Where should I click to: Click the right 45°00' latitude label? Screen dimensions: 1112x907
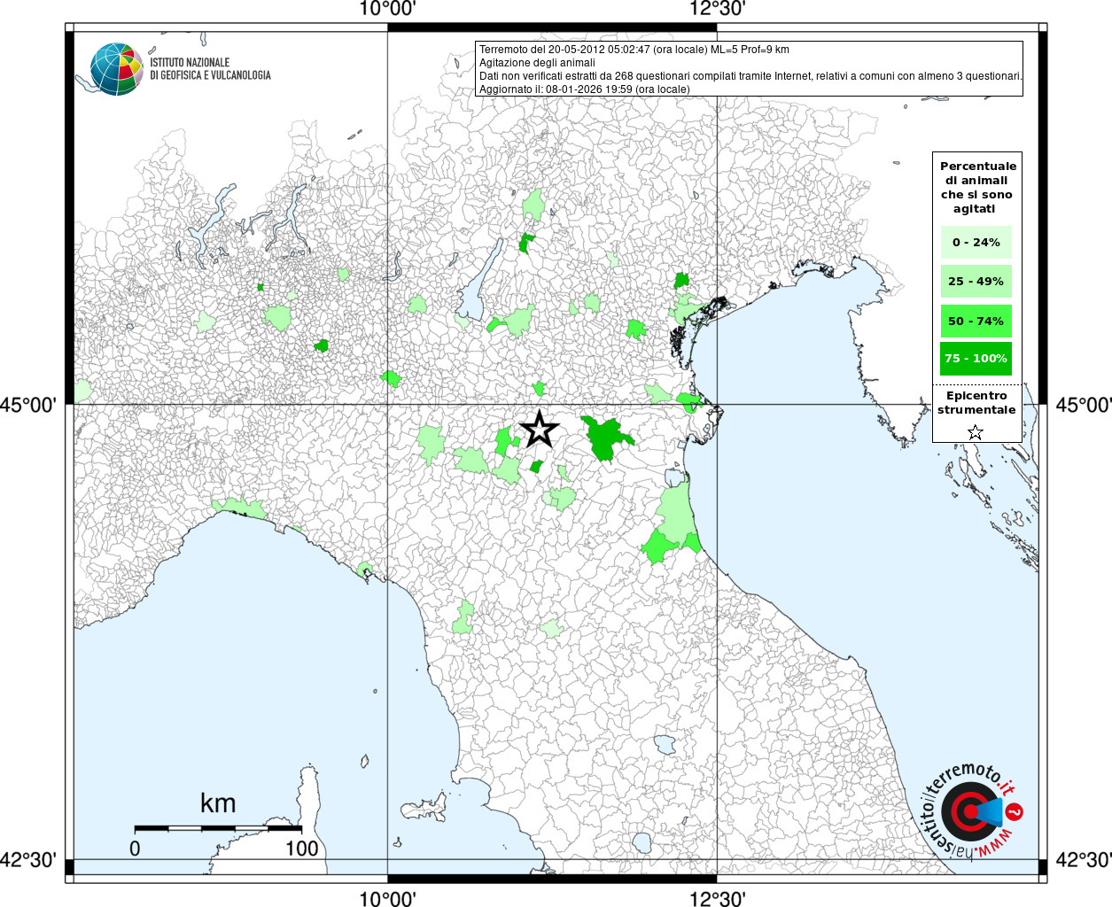[1084, 405]
